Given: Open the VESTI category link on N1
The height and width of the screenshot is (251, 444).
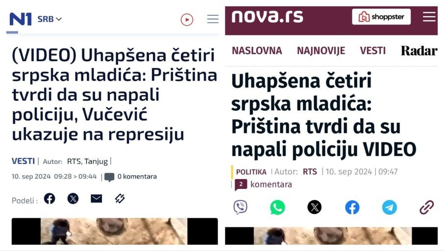Looking at the screenshot, I should click(x=23, y=161).
